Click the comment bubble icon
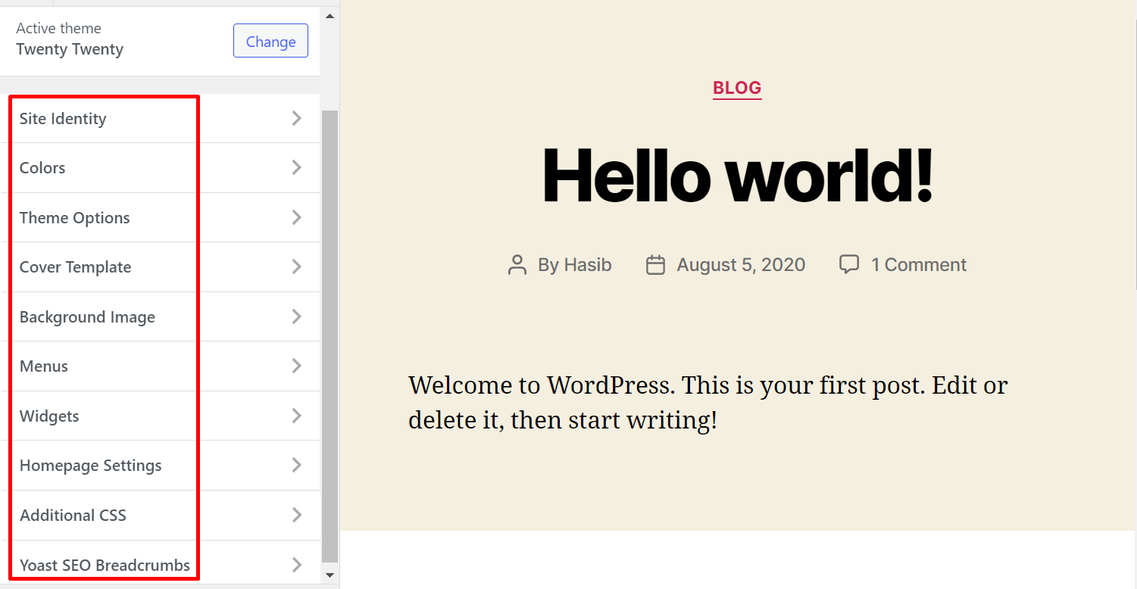Viewport: 1137px width, 589px height. 849,264
